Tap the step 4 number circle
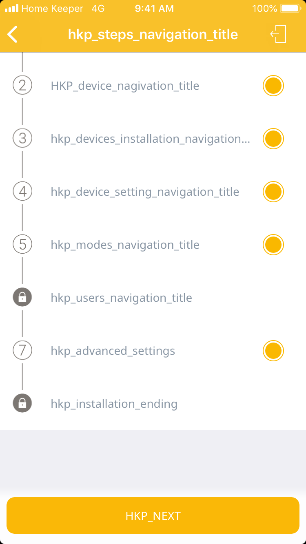 pyautogui.click(x=22, y=192)
